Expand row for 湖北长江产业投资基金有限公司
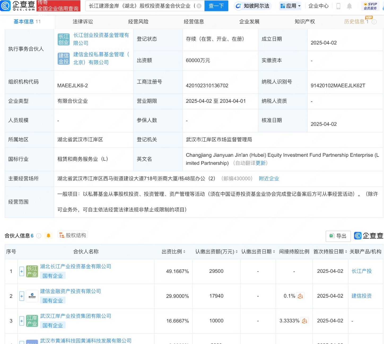Viewport: 384px width, 344px height. (22, 271)
